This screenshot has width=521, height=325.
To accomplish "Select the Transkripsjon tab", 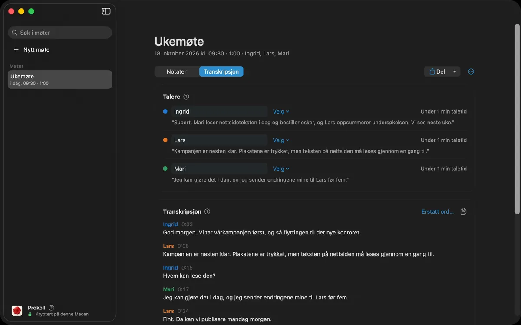I will coord(221,71).
